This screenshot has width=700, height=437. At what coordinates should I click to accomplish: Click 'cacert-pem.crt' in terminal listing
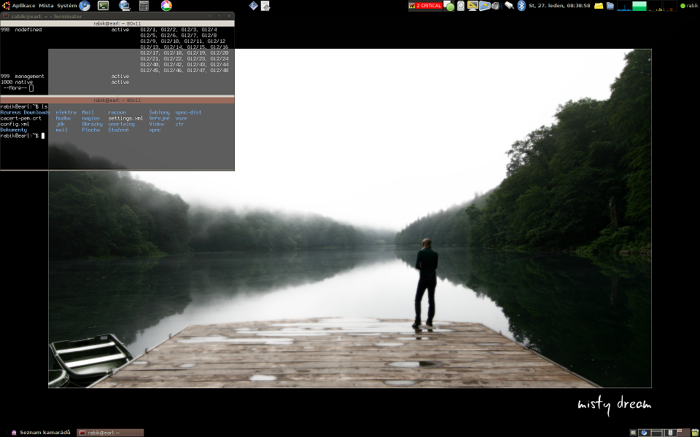[x=21, y=118]
